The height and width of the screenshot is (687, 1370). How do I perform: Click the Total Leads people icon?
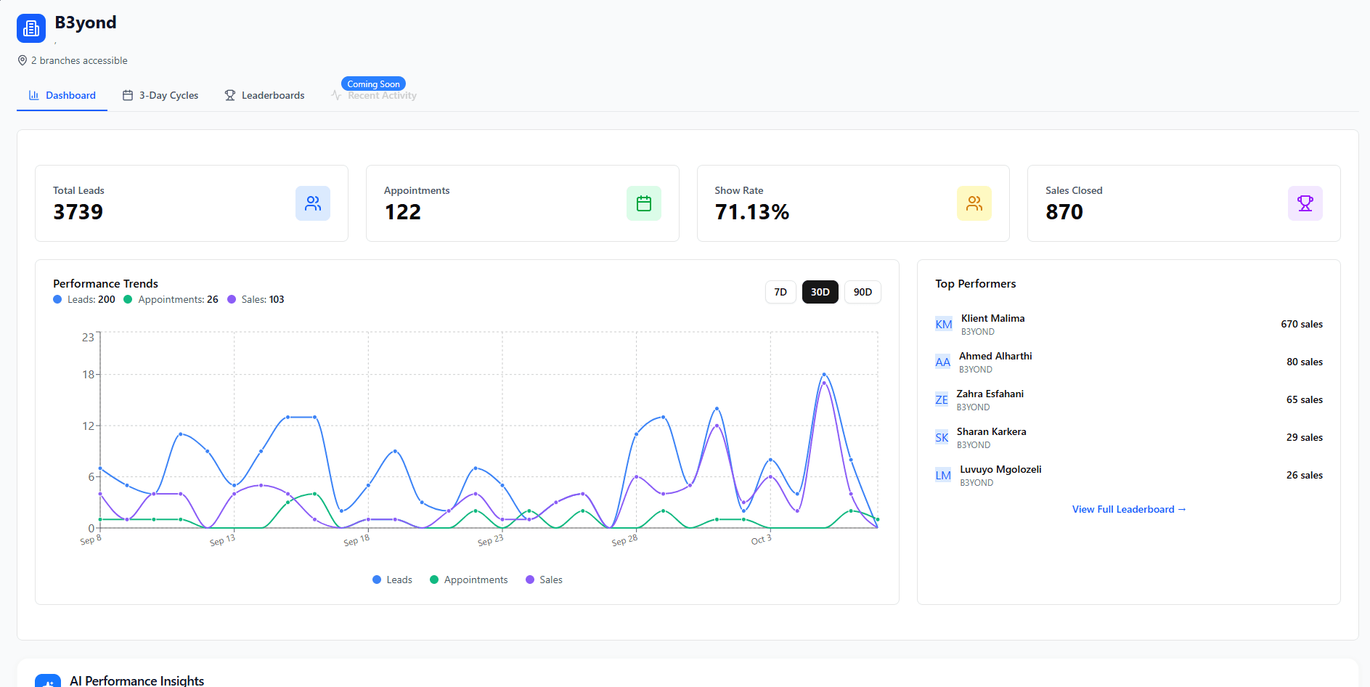click(x=313, y=203)
